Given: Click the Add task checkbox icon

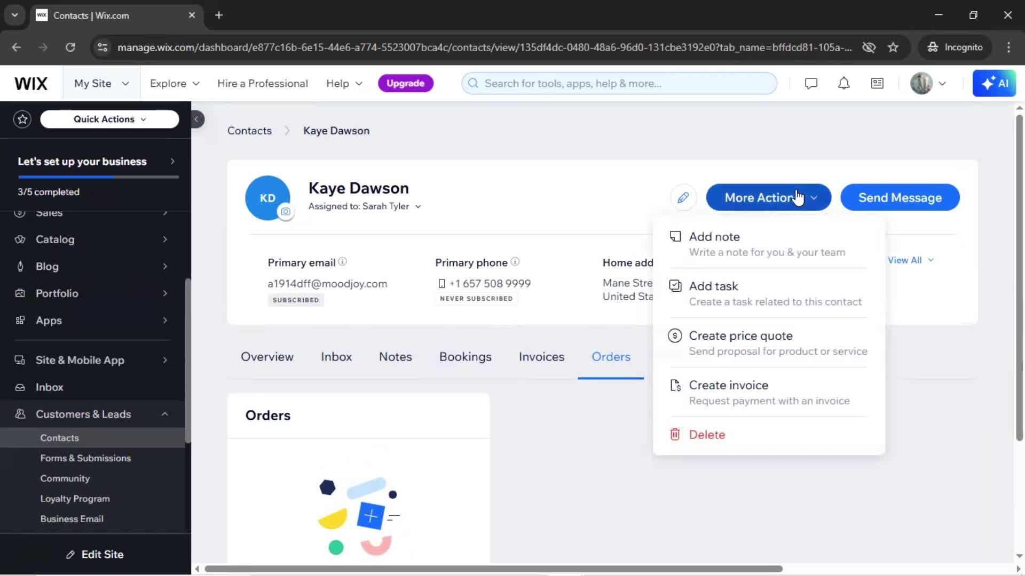Looking at the screenshot, I should coord(675,286).
